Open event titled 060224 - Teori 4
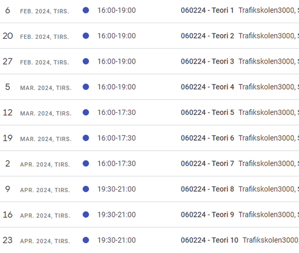 click(207, 87)
